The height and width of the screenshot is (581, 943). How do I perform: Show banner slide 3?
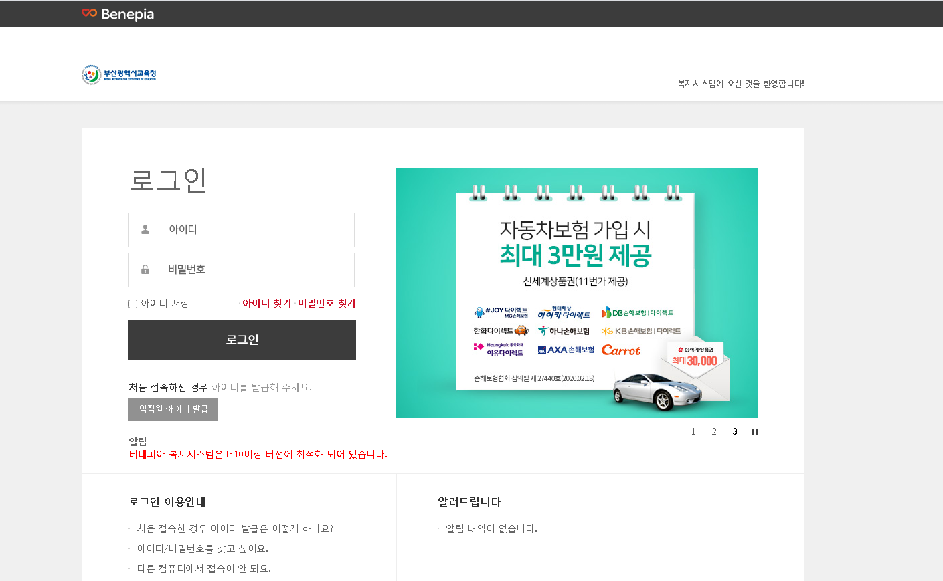pos(734,432)
